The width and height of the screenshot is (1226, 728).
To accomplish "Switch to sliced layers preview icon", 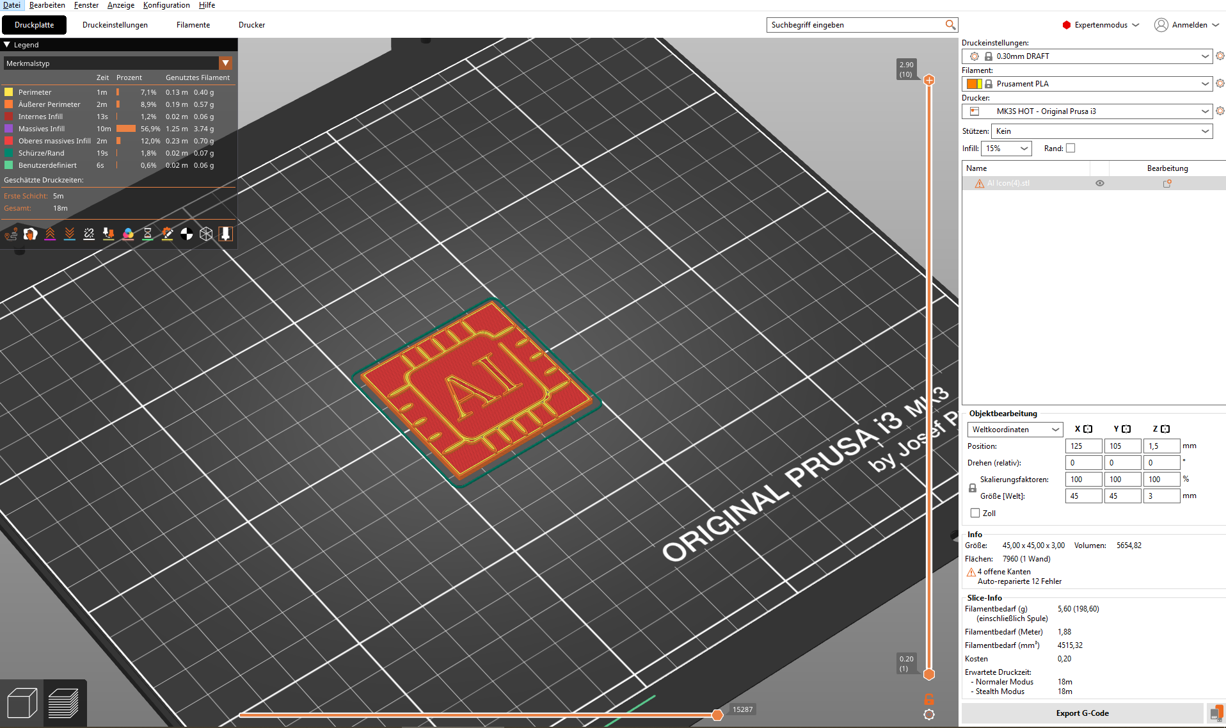I will 64,703.
